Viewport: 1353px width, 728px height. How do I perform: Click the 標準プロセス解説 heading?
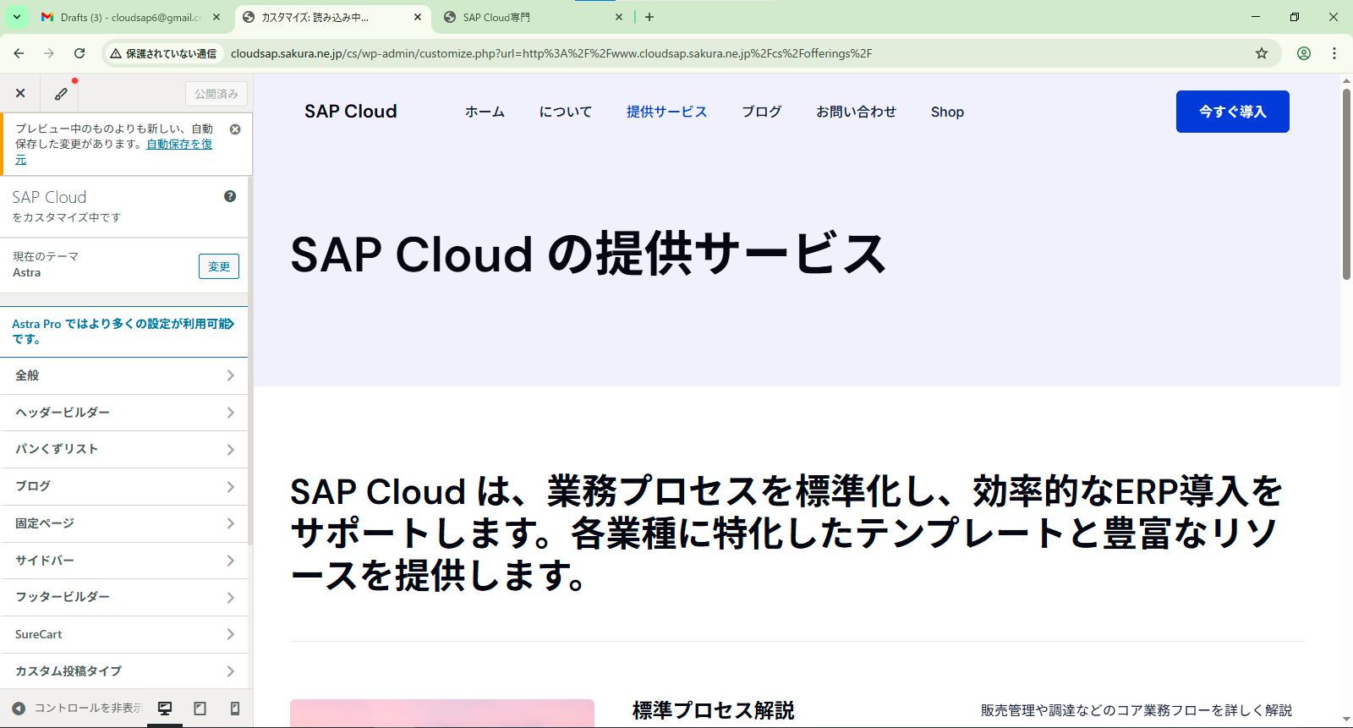tap(713, 710)
